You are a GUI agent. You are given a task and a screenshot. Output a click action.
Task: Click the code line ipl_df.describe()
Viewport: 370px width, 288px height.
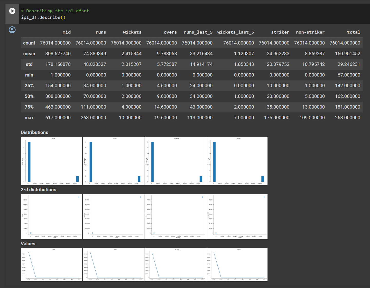point(43,18)
